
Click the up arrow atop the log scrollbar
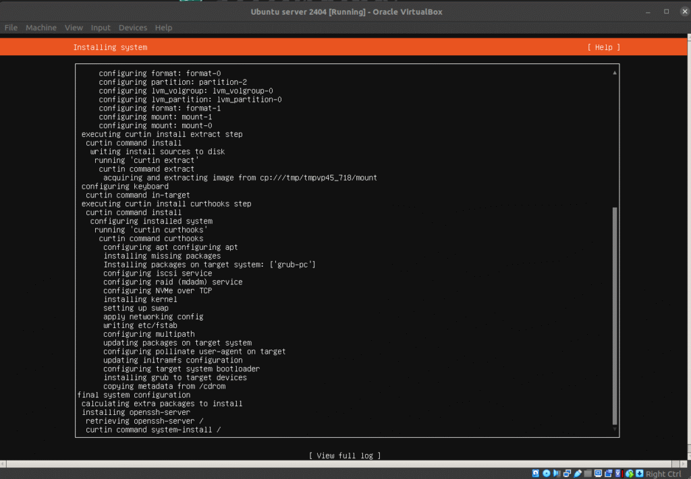[614, 72]
